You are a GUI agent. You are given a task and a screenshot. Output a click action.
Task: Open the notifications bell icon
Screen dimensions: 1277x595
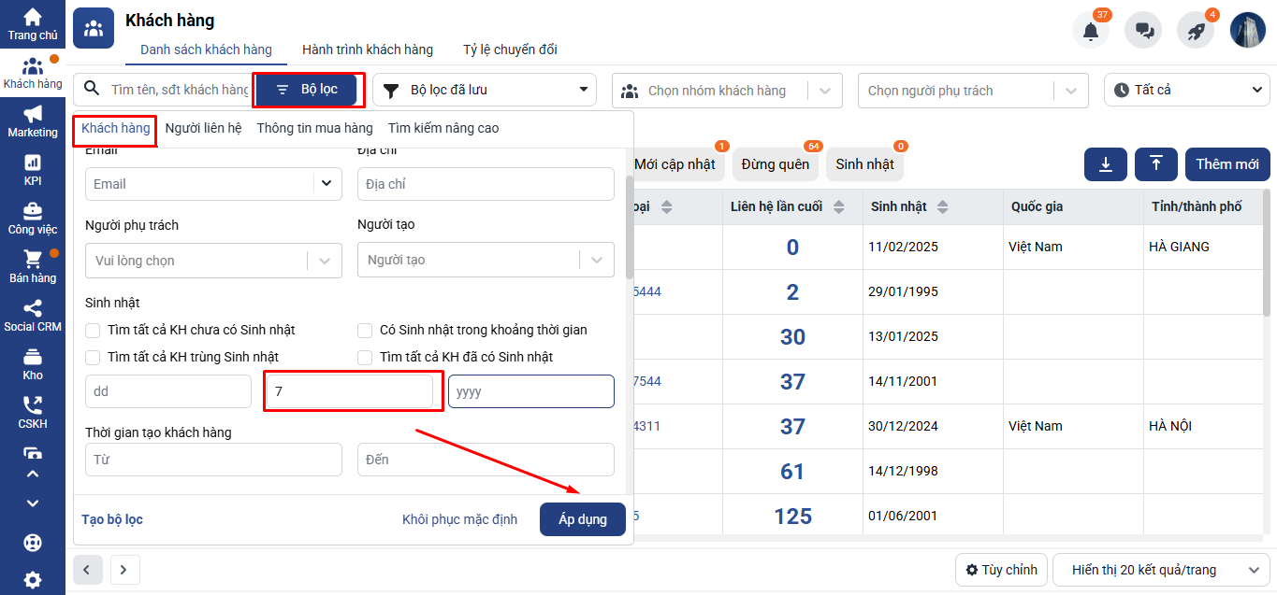pos(1090,31)
